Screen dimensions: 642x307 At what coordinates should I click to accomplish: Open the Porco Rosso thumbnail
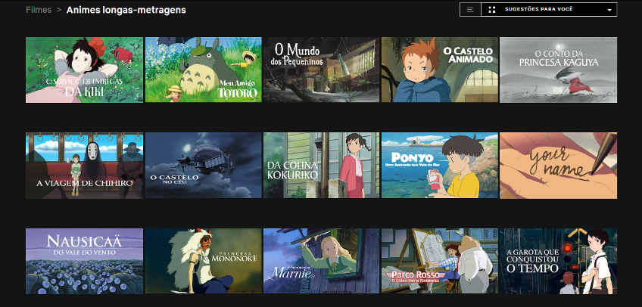[x=440, y=261]
